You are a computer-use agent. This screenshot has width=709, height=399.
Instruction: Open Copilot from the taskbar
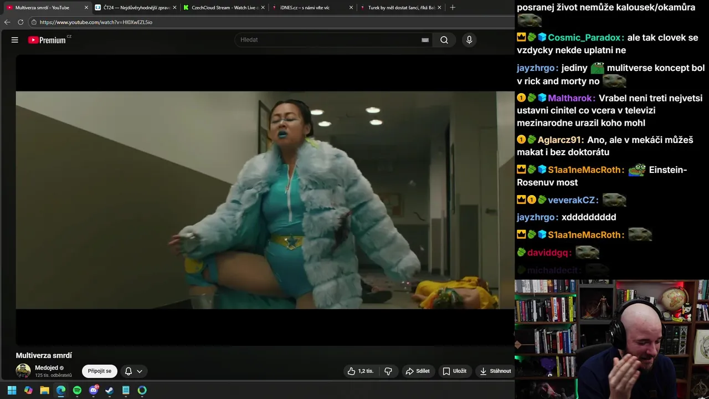pos(28,390)
